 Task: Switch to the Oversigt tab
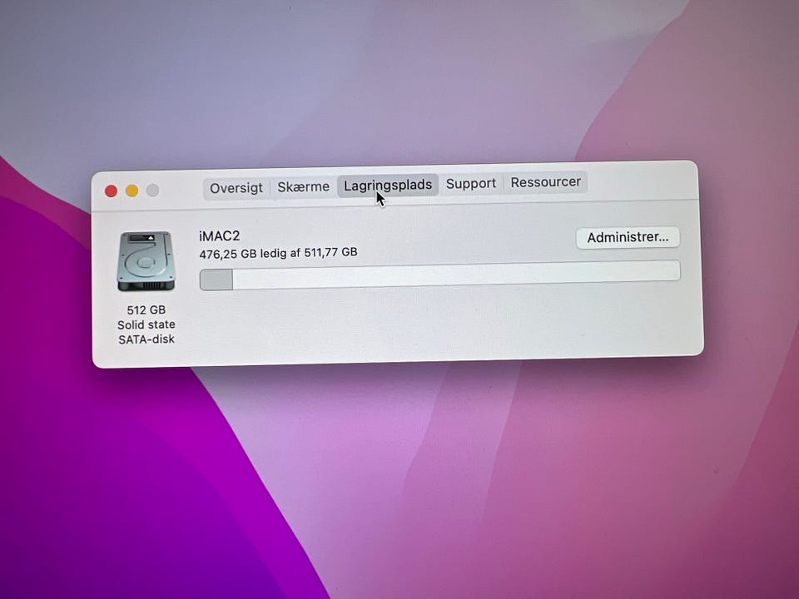236,188
